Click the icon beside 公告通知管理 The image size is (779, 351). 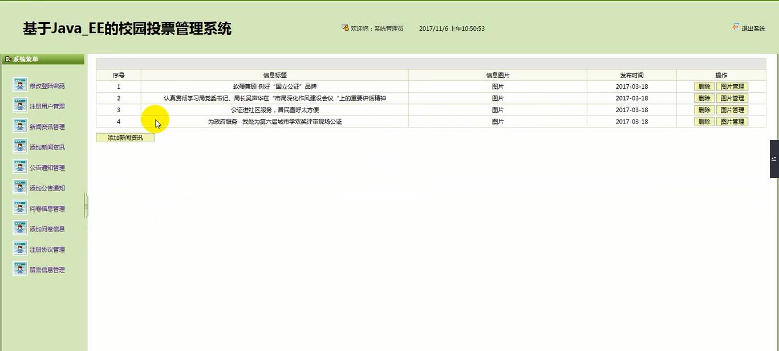click(20, 167)
